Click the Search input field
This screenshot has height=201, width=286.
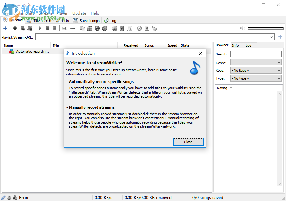pos(256,54)
